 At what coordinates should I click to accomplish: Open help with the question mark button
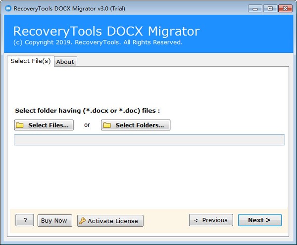(25, 220)
